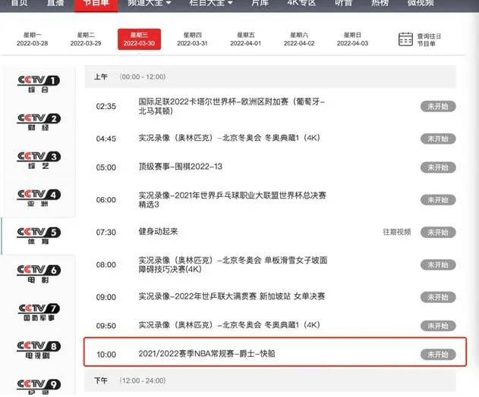Viewport: 479px width, 397px height.
Task: Open 往期视频 link for 健身动起来
Action: click(397, 232)
